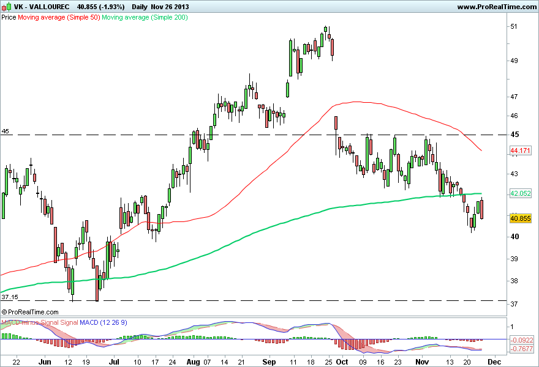Click the 24 date after Jul
Image resolution: width=539 pixels, height=367 pixels.
pos(172,362)
